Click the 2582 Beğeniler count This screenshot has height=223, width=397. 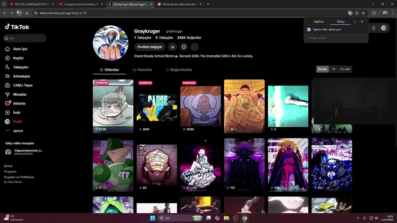[189, 38]
